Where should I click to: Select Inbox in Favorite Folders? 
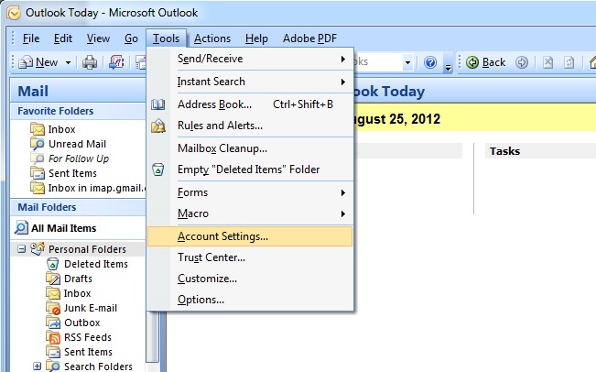pyautogui.click(x=61, y=129)
